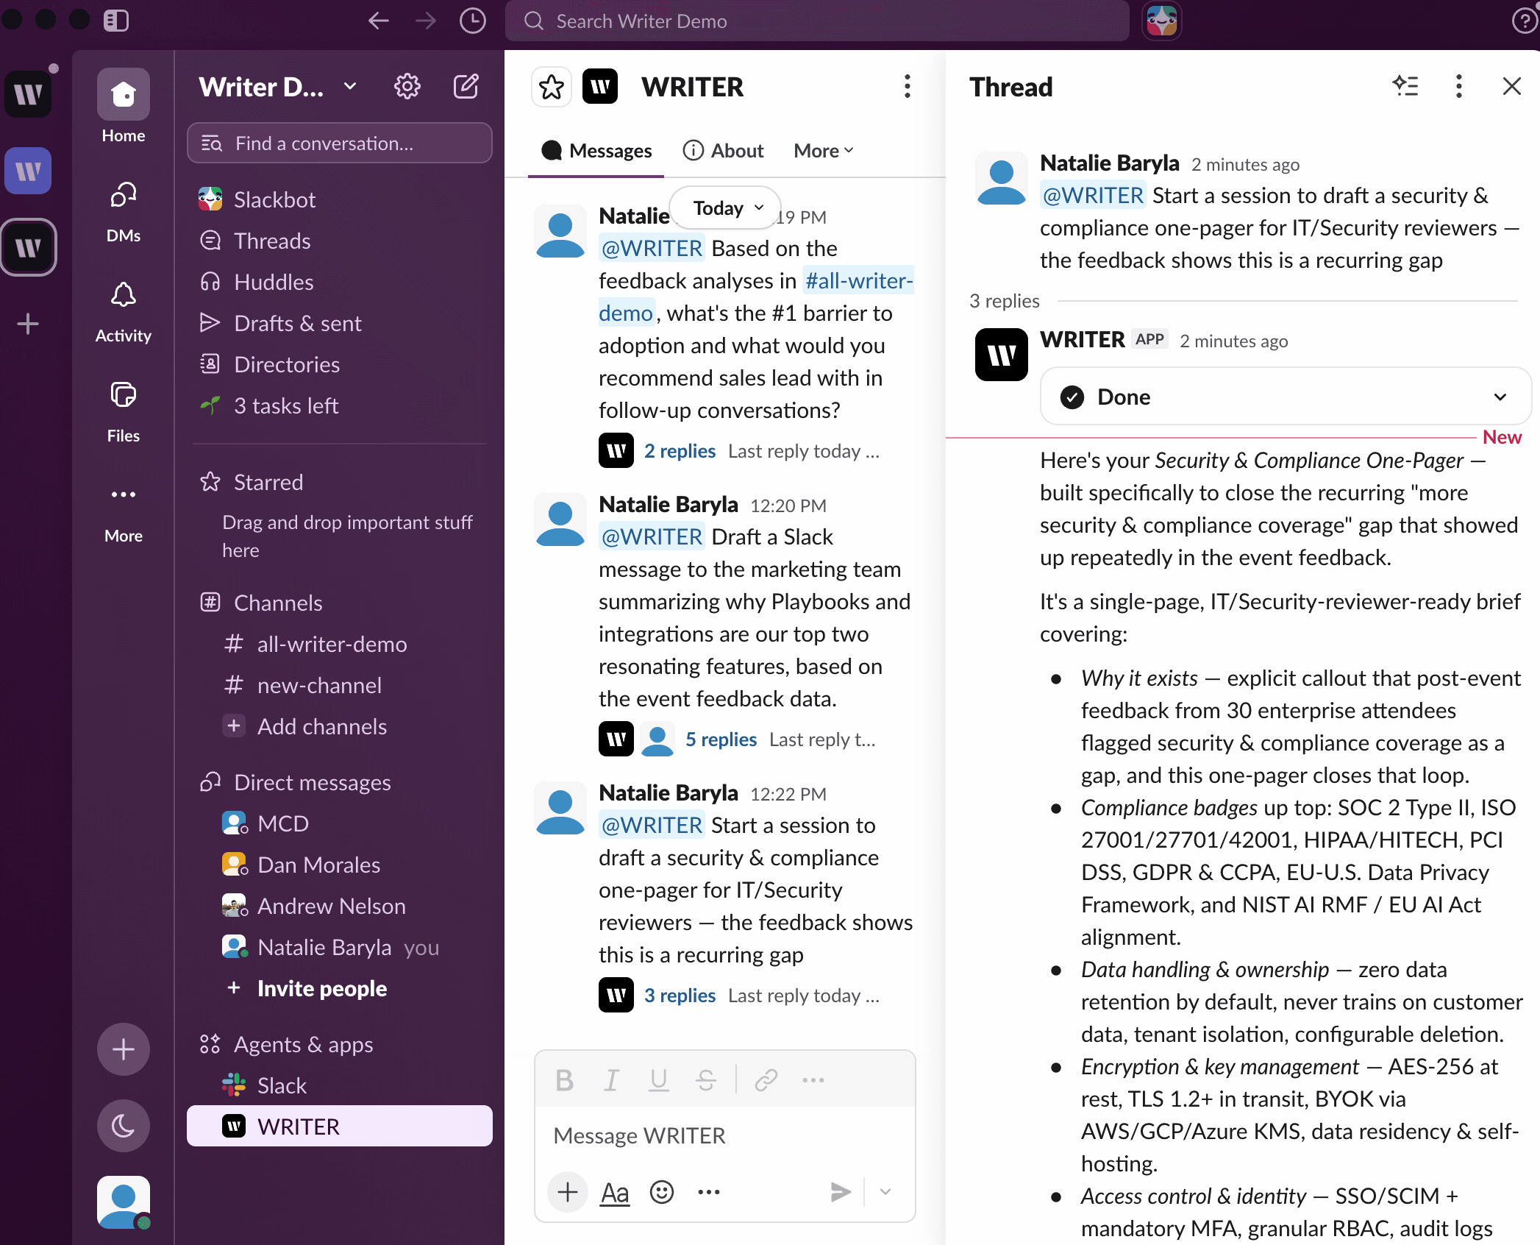Screen dimensions: 1540x1245
Task: Expand the Writer D... workspace menu
Action: click(x=278, y=87)
